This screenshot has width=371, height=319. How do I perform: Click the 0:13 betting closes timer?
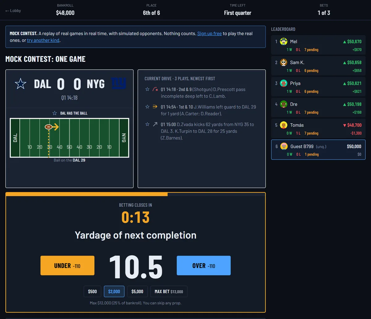[135, 217]
